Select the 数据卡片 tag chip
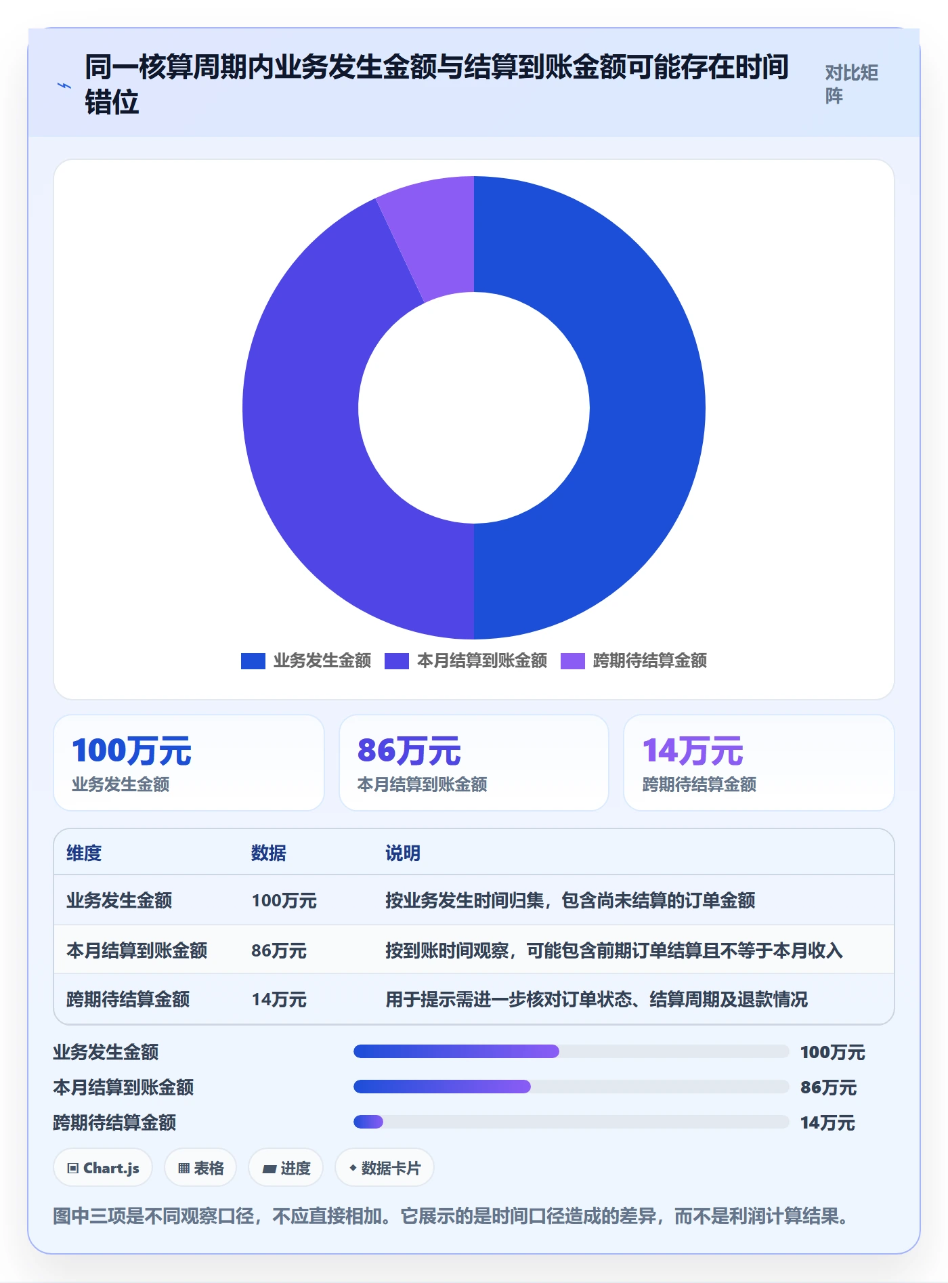This screenshot has width=948, height=1283. click(x=385, y=1168)
